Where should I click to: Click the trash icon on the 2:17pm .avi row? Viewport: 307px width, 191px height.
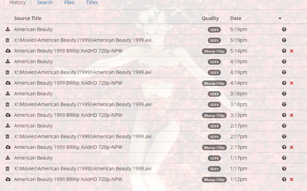point(8,136)
